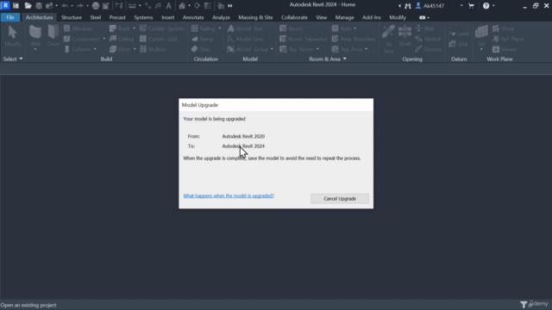The width and height of the screenshot is (552, 310).
Task: Select the Wall tool in Build panel
Action: (x=35, y=36)
